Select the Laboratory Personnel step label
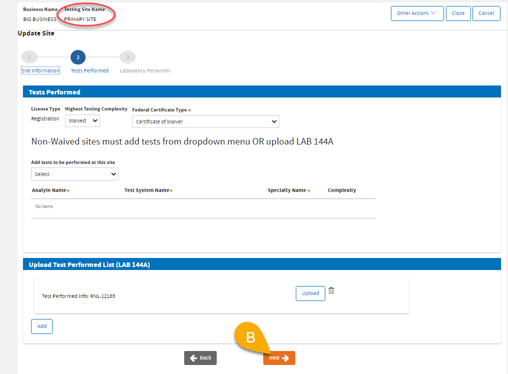 point(145,71)
